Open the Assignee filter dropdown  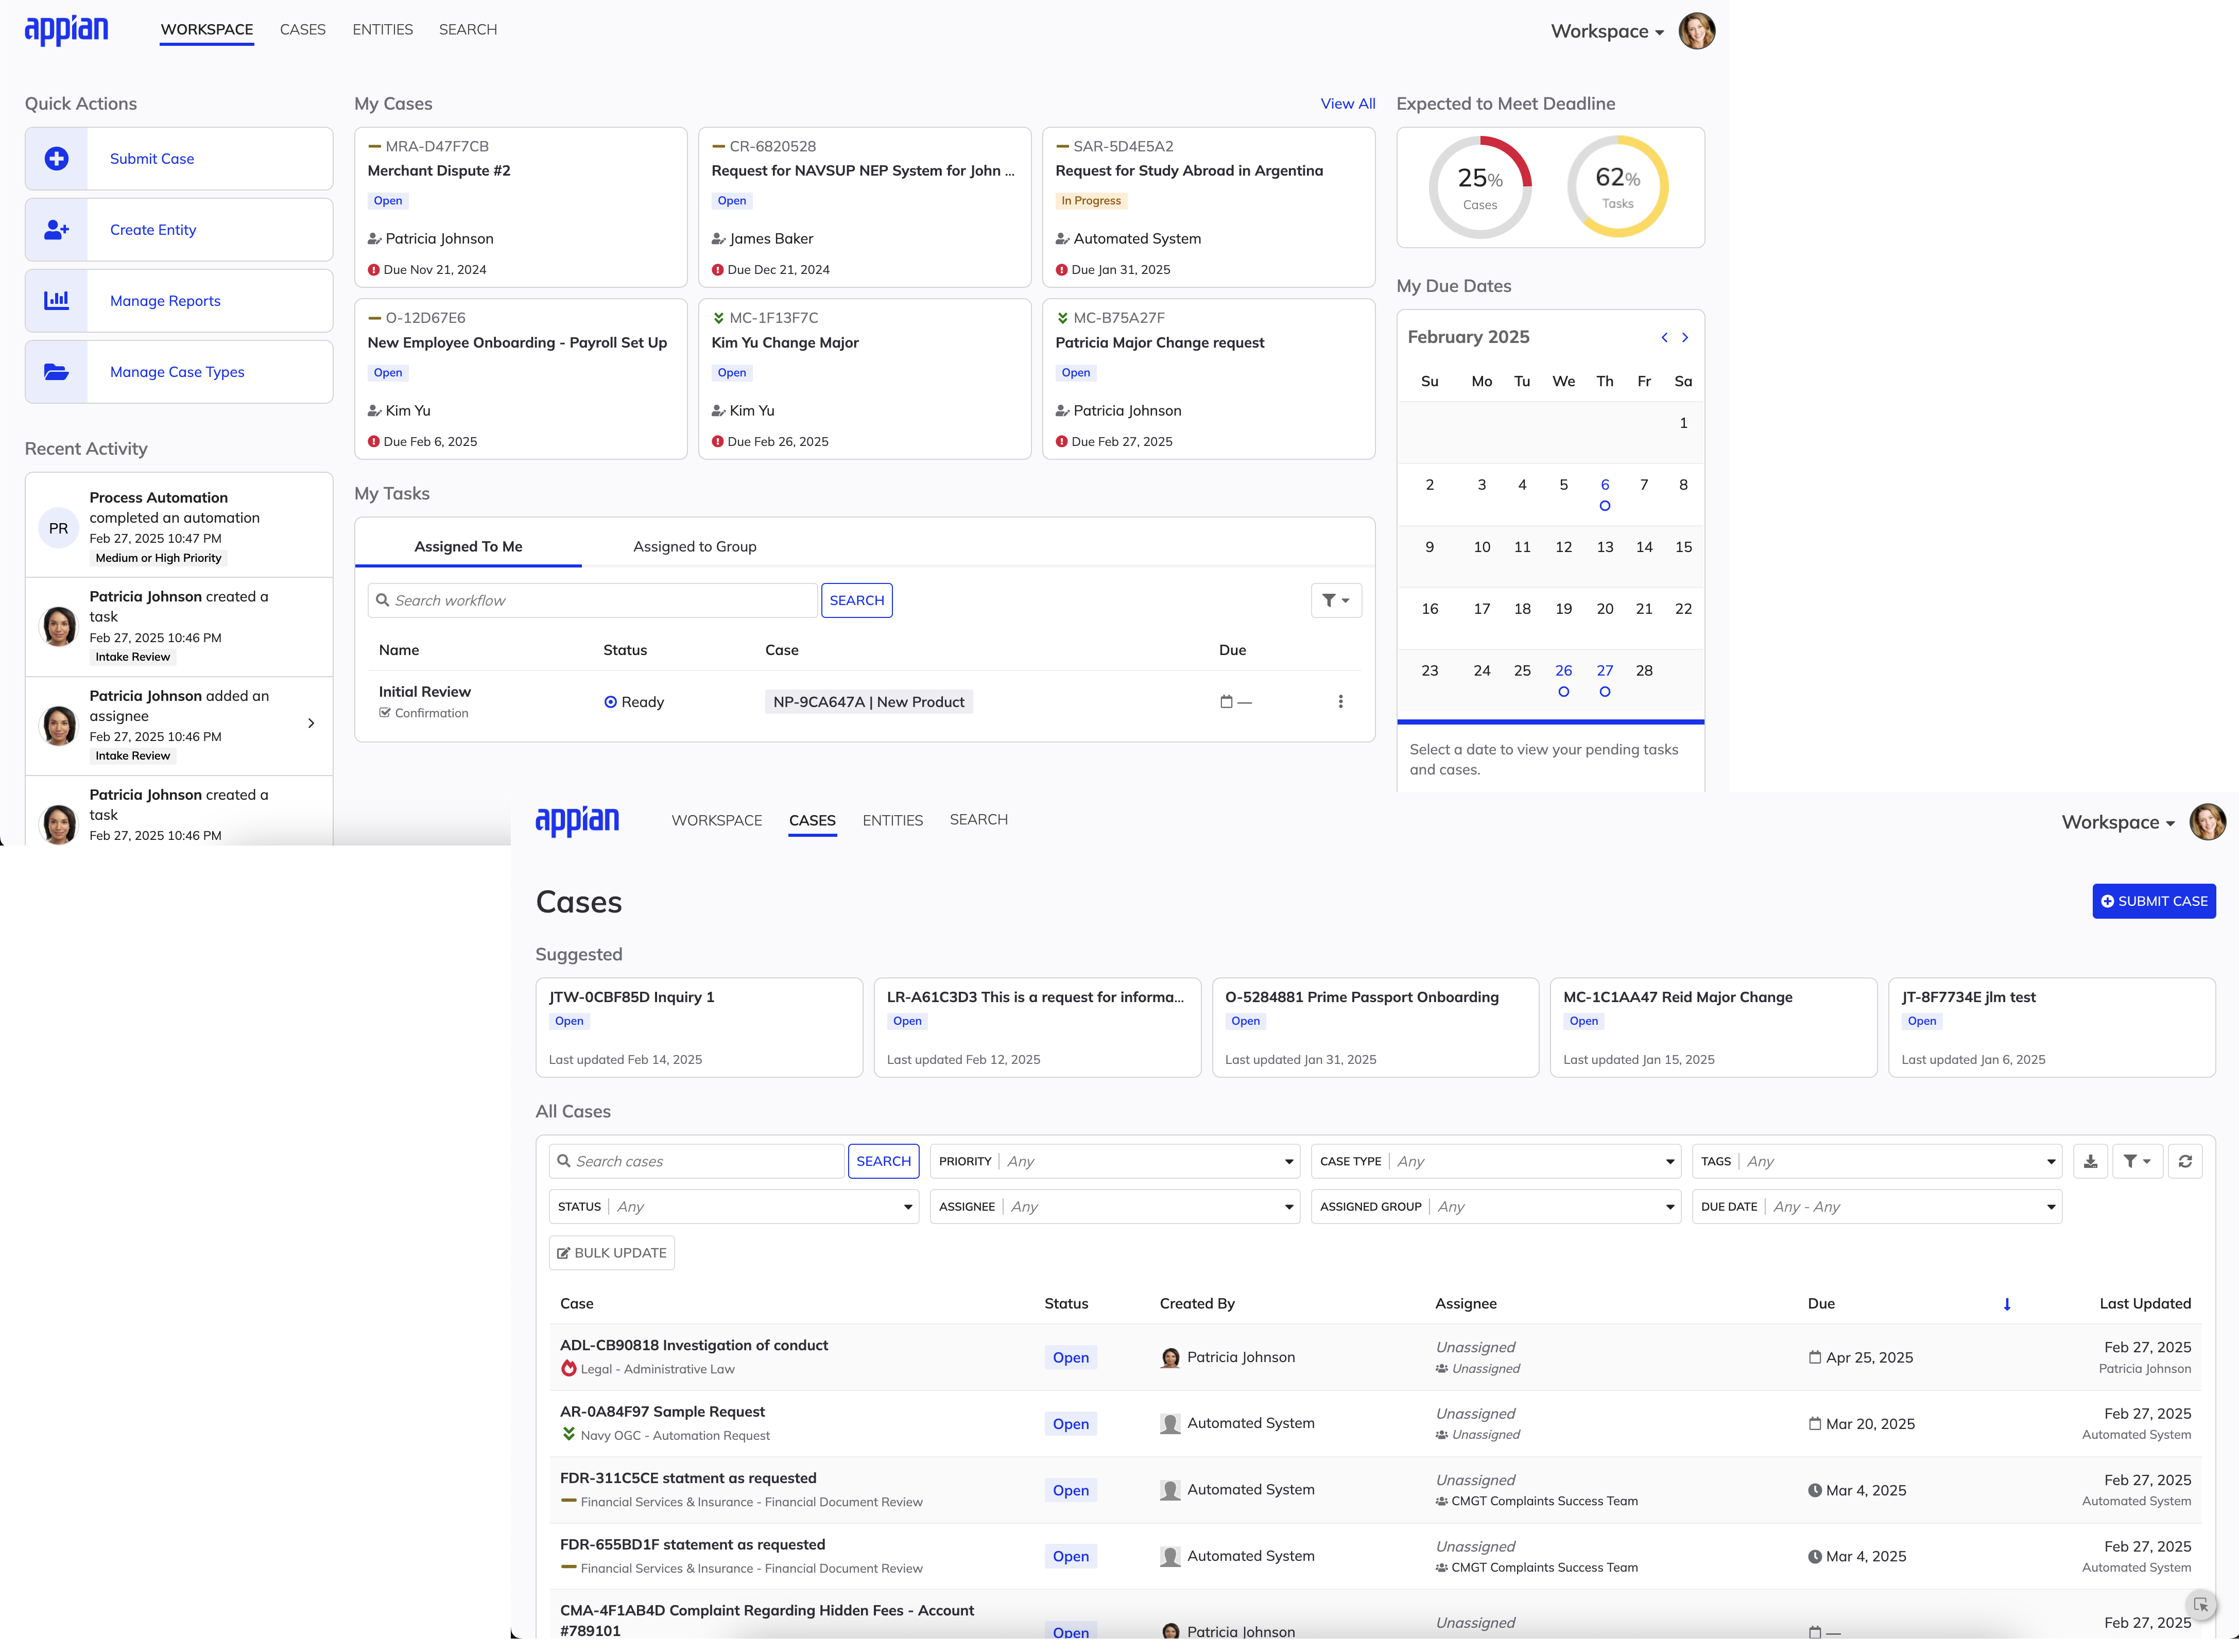tap(1114, 1207)
